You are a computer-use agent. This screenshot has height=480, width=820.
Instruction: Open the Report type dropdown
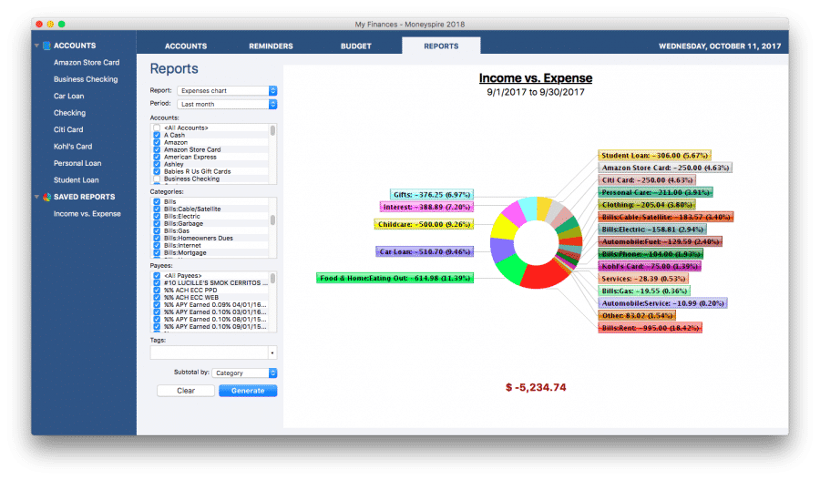[x=227, y=91]
